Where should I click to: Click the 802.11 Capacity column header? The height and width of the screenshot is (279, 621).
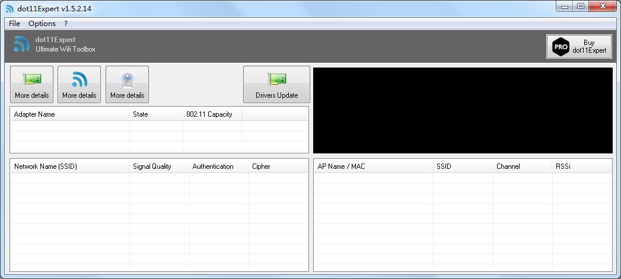[x=212, y=114]
